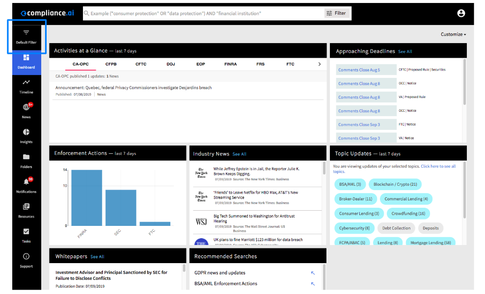This screenshot has height=294, width=485.
Task: Switch to the FINRA tab
Action: pyautogui.click(x=230, y=64)
